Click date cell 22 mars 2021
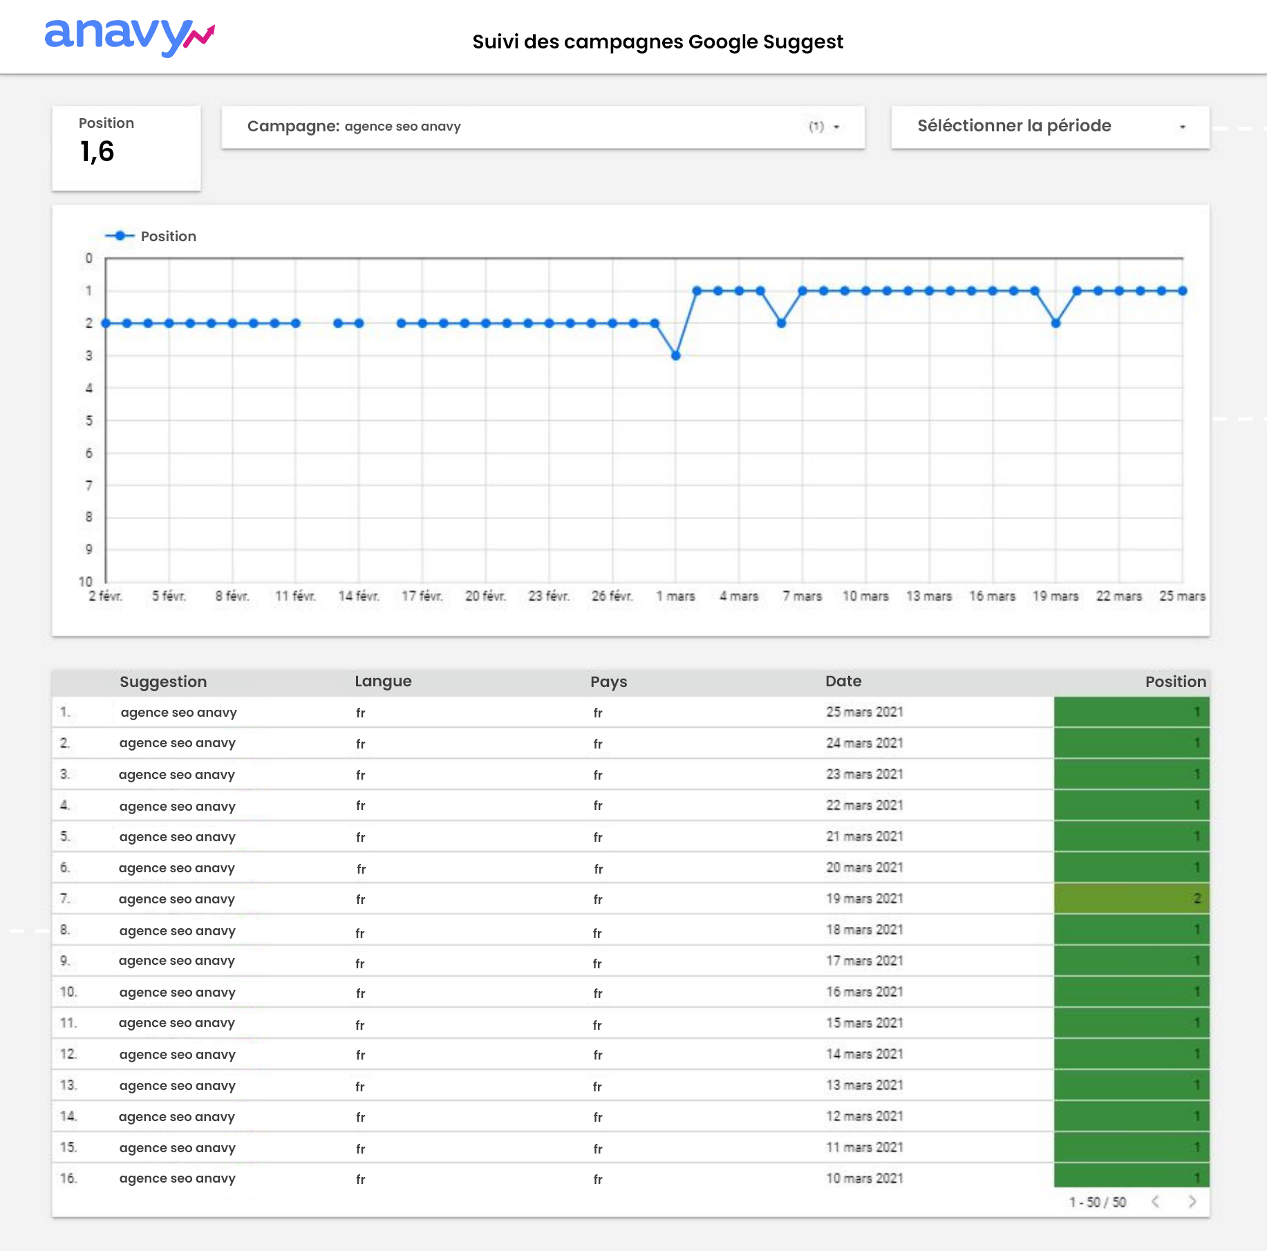This screenshot has height=1251, width=1267. pos(865,805)
